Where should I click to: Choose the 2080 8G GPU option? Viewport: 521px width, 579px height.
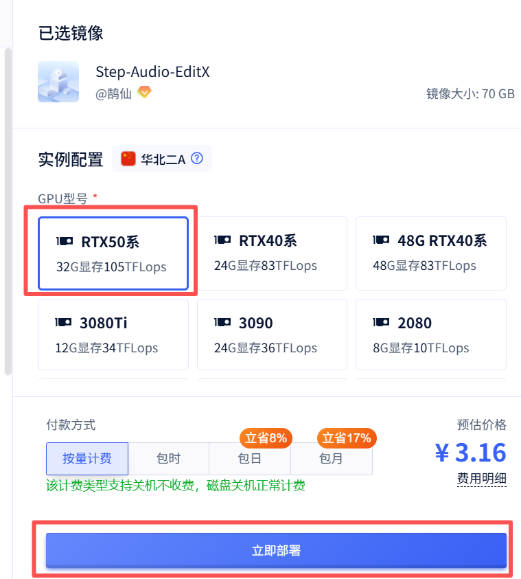pos(430,334)
